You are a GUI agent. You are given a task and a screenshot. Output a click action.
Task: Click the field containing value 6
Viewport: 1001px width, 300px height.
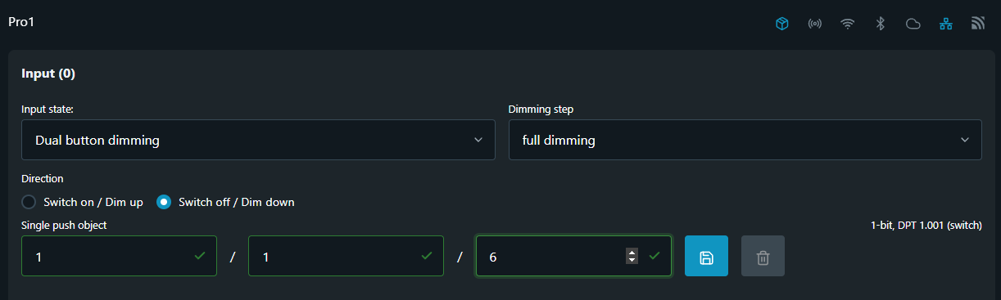(x=573, y=256)
